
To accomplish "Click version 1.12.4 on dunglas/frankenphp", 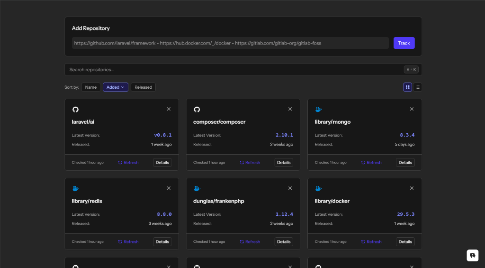I will (x=284, y=214).
